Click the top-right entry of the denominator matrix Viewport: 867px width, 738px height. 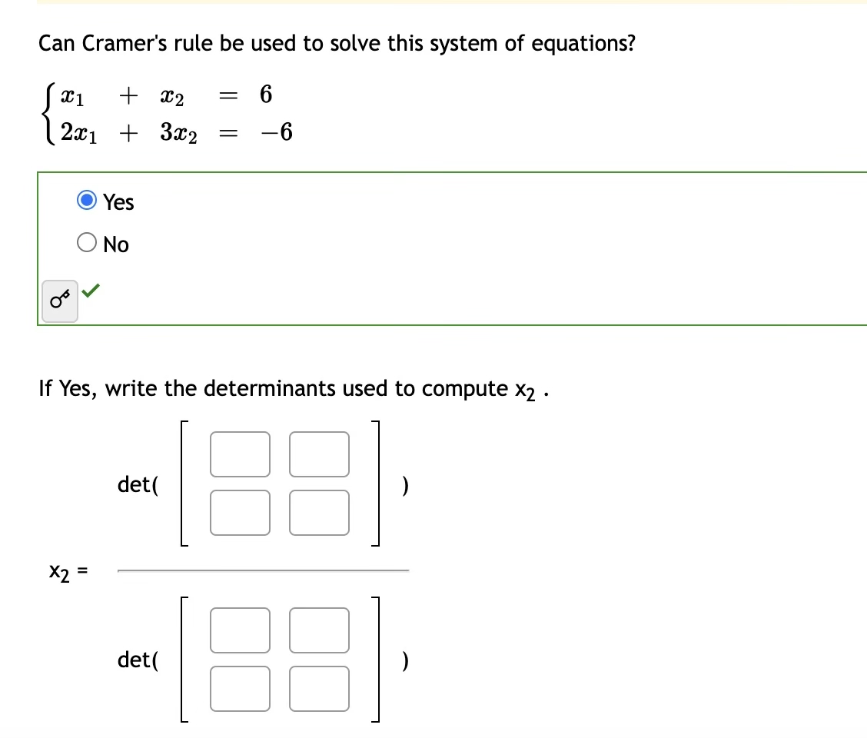click(x=319, y=630)
